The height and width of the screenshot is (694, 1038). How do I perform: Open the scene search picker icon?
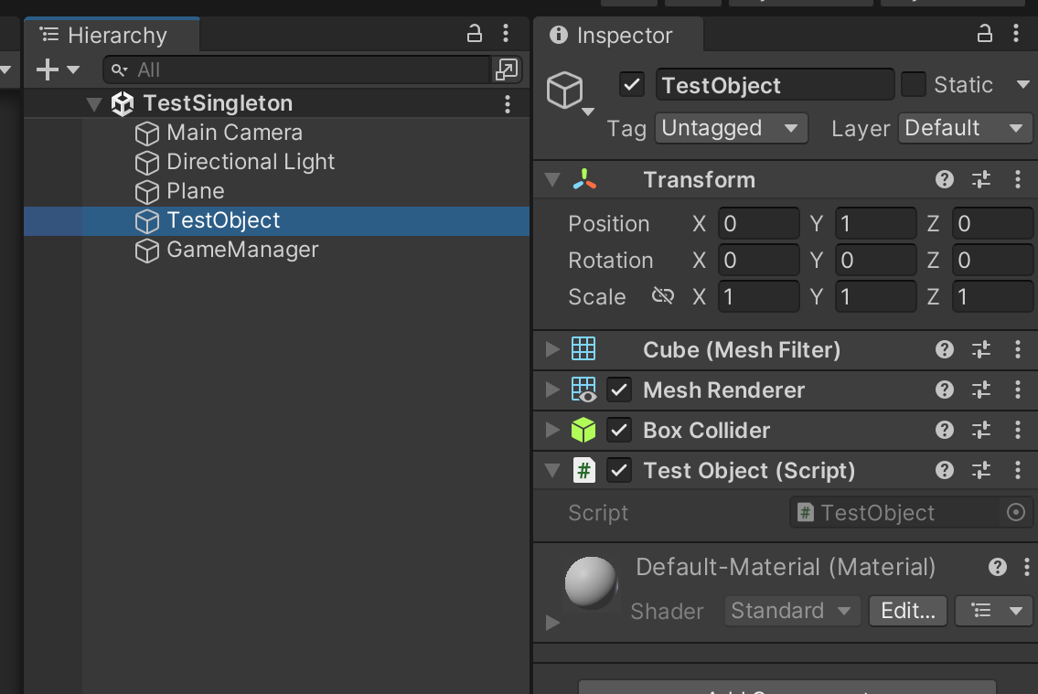pos(506,69)
